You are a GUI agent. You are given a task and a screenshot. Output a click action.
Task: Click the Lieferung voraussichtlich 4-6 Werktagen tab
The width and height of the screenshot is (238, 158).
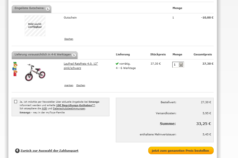pos(43,55)
